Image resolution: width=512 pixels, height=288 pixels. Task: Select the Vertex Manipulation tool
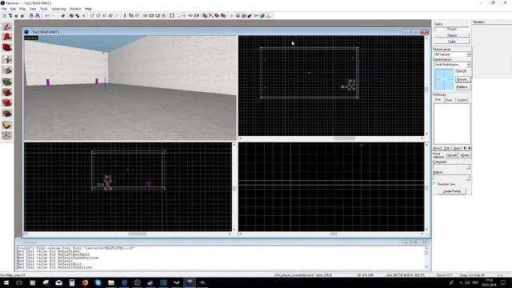6,135
